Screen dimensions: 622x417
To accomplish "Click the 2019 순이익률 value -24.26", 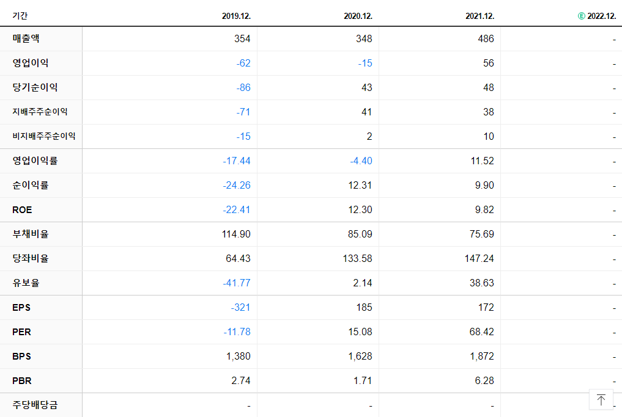I will tap(237, 186).
